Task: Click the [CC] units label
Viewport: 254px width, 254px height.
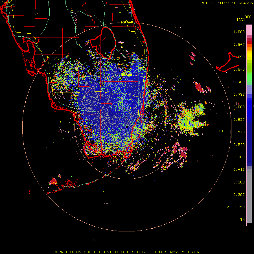Action: (241, 19)
